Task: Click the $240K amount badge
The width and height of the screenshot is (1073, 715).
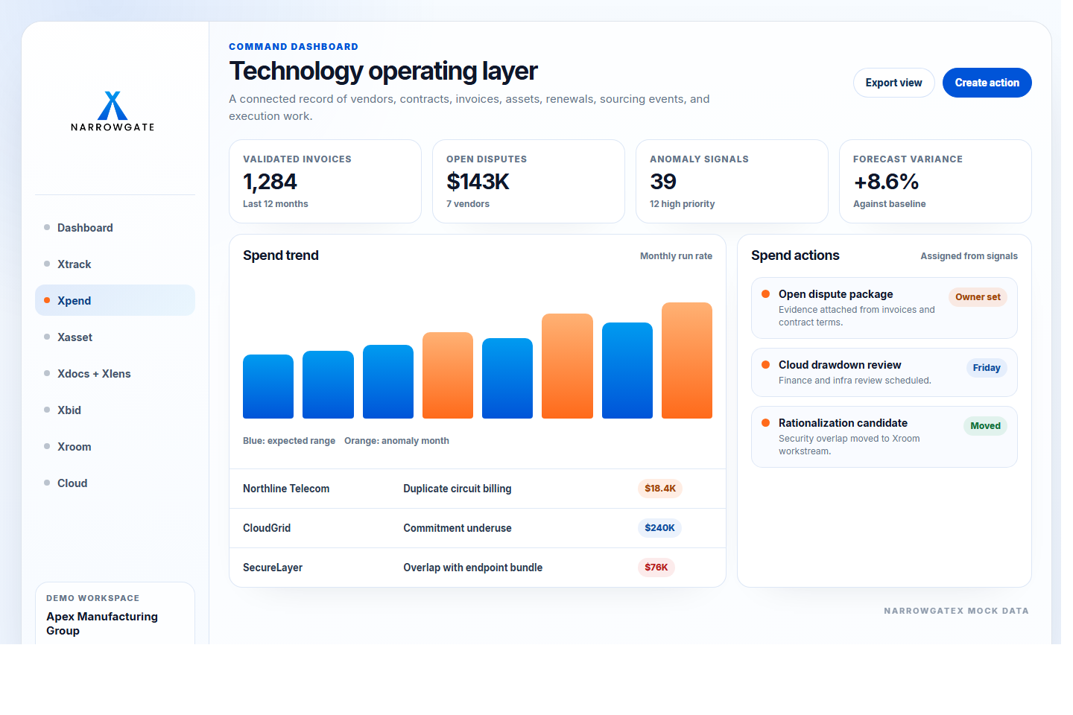Action: pyautogui.click(x=659, y=528)
